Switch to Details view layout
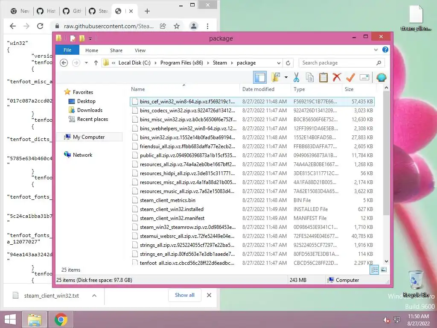437x328 pixels. tap(374, 269)
